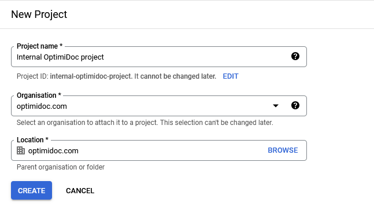Select the Location value optimidoc.com
374x210 pixels.
(x=53, y=151)
